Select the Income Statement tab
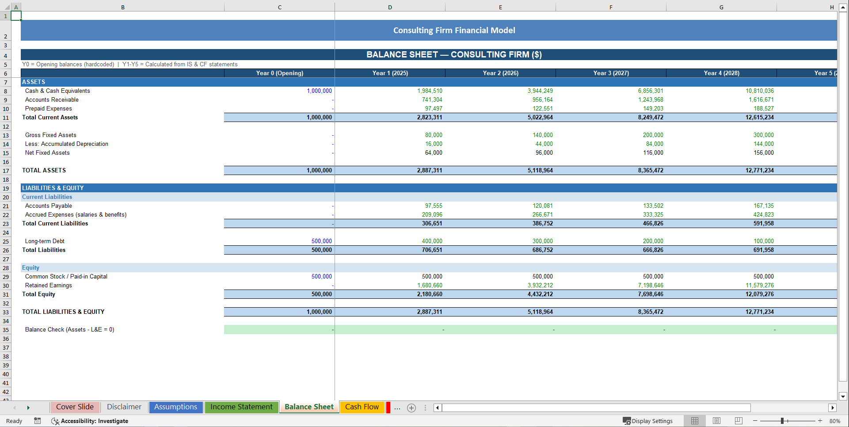 (241, 407)
